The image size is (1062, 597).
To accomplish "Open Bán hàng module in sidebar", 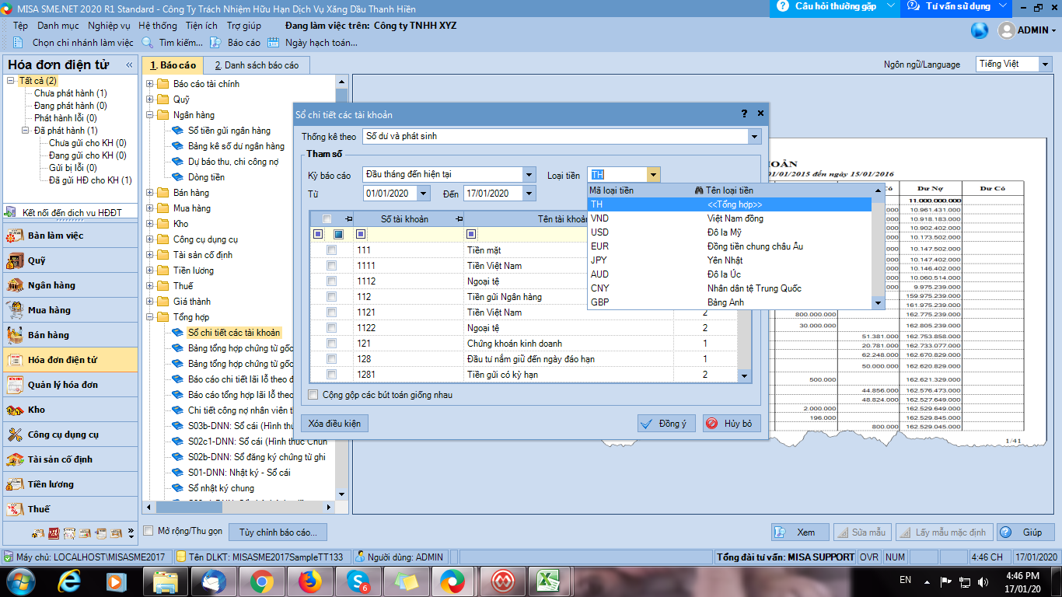I will pos(70,335).
